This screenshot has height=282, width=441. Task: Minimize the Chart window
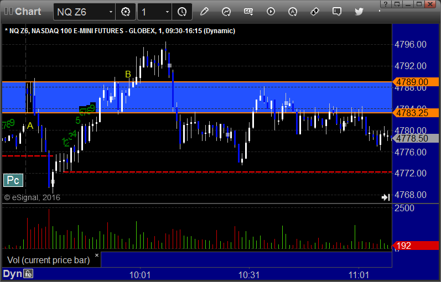(408, 4)
